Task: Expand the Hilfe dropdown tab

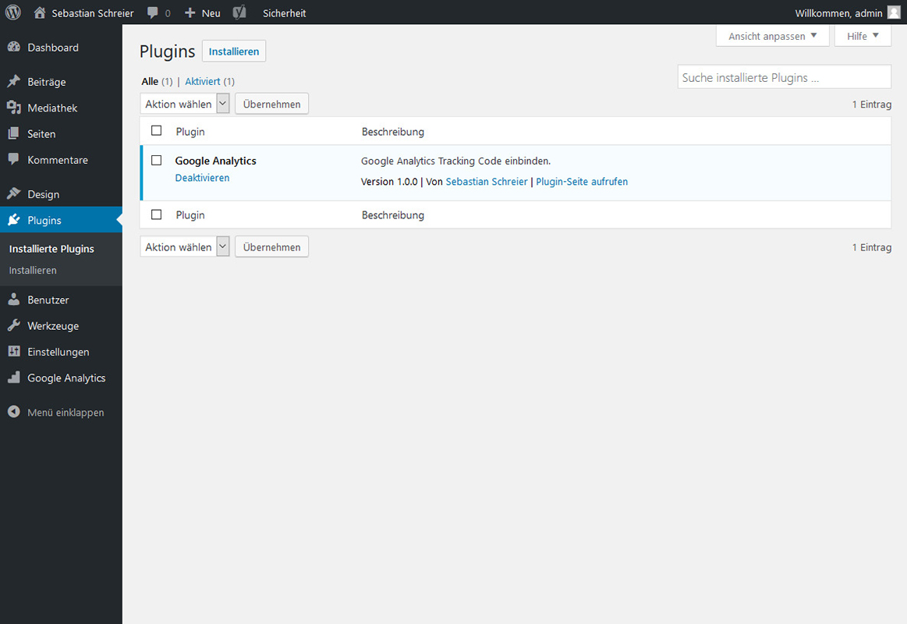Action: [863, 36]
